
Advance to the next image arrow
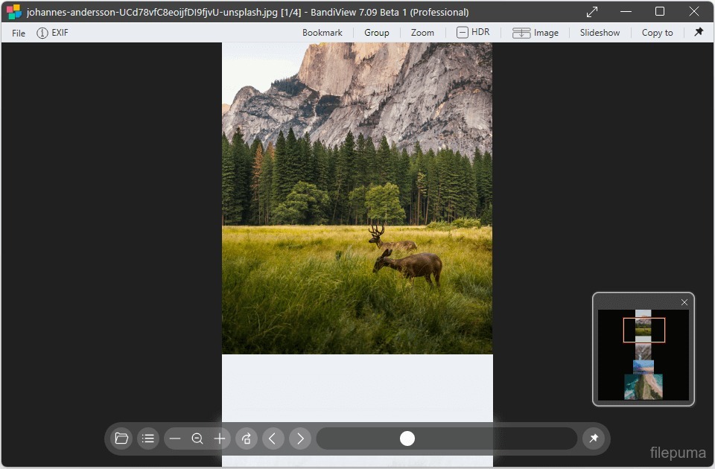[300, 438]
